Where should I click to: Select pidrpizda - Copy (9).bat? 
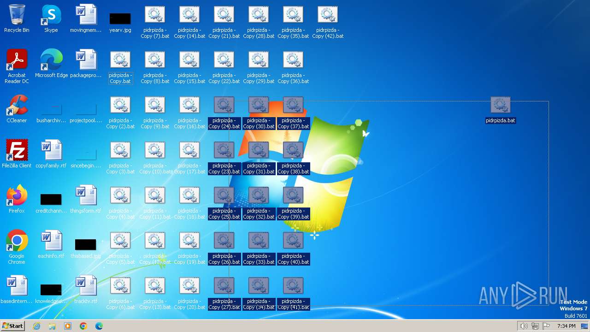point(155,112)
